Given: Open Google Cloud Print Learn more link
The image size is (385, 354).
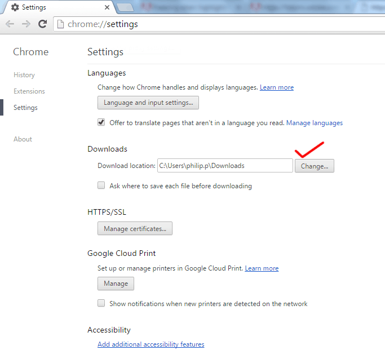Looking at the screenshot, I should tap(262, 268).
